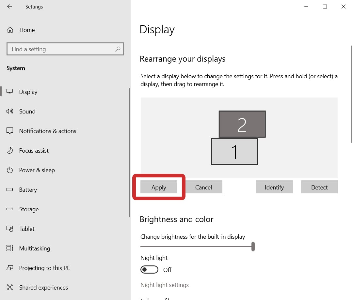The width and height of the screenshot is (353, 300).
Task: Open Tablet settings
Action: click(10, 229)
